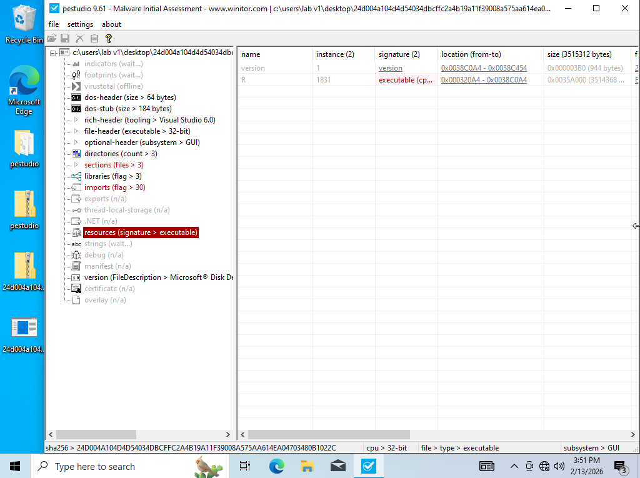Viewport: 640px width, 478px height.
Task: Click the certificate icon
Action: [76, 289]
